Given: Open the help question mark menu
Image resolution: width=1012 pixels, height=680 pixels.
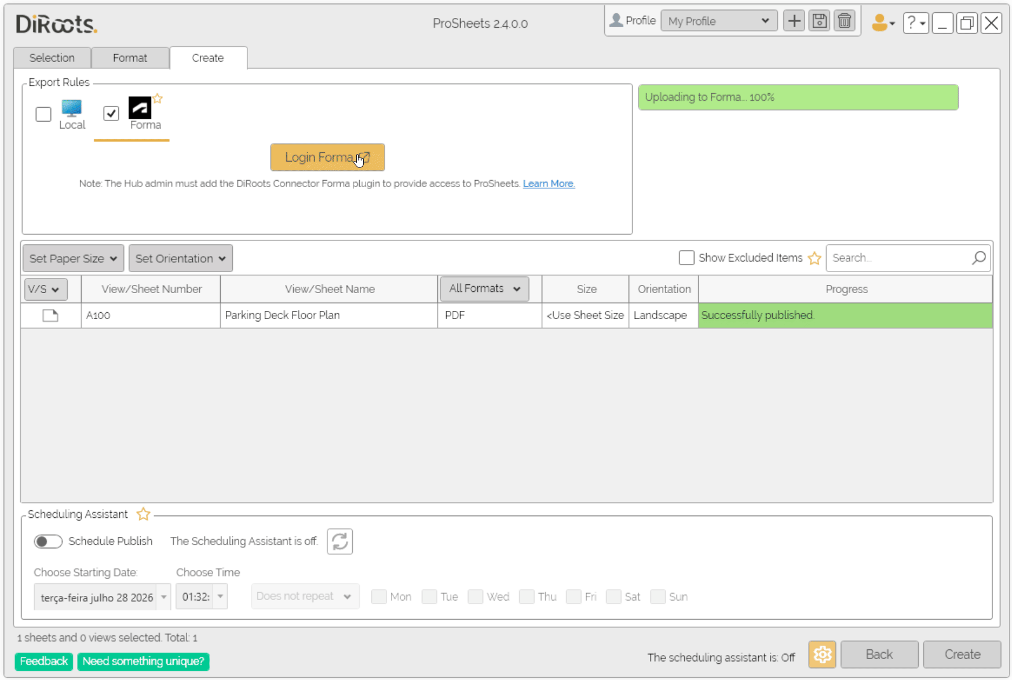Looking at the screenshot, I should pyautogui.click(x=916, y=23).
